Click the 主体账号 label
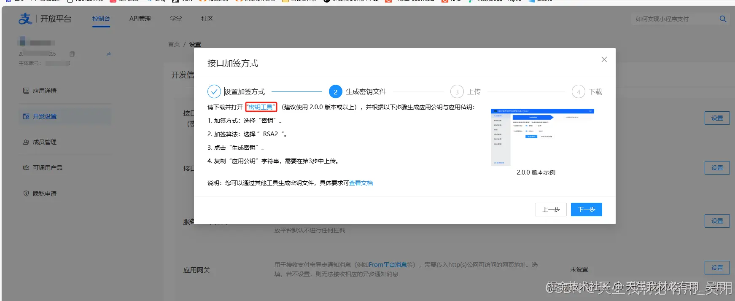735x301 pixels. (30, 63)
